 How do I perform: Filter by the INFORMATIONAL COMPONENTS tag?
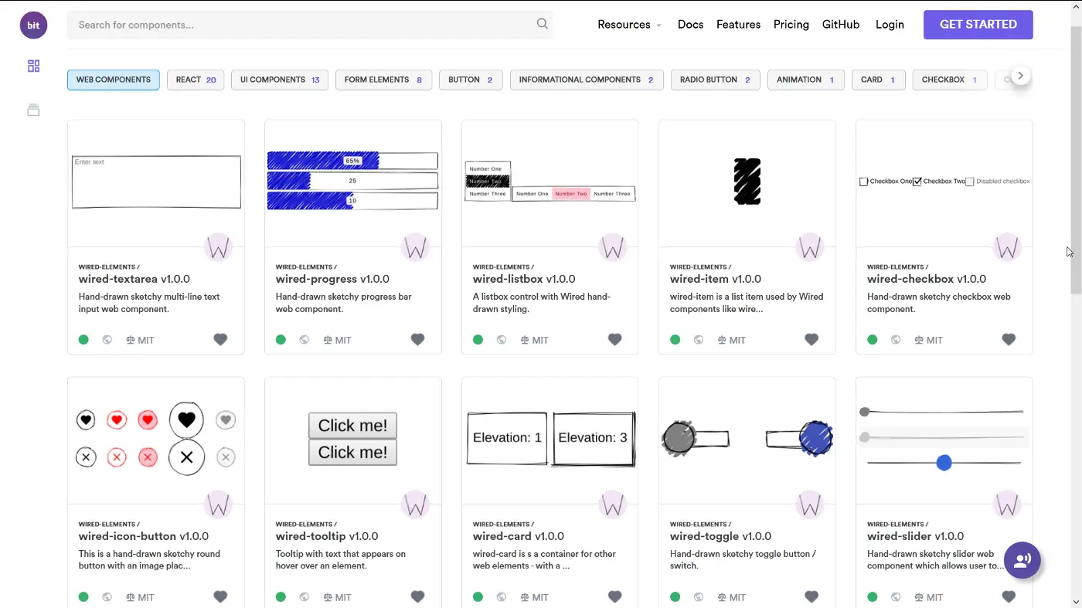[x=587, y=80]
